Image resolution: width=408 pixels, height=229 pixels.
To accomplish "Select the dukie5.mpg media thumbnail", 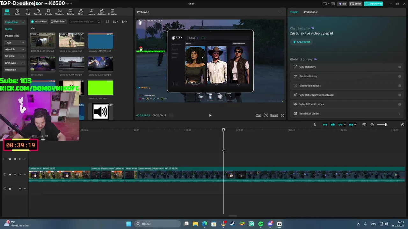I will click(43, 64).
